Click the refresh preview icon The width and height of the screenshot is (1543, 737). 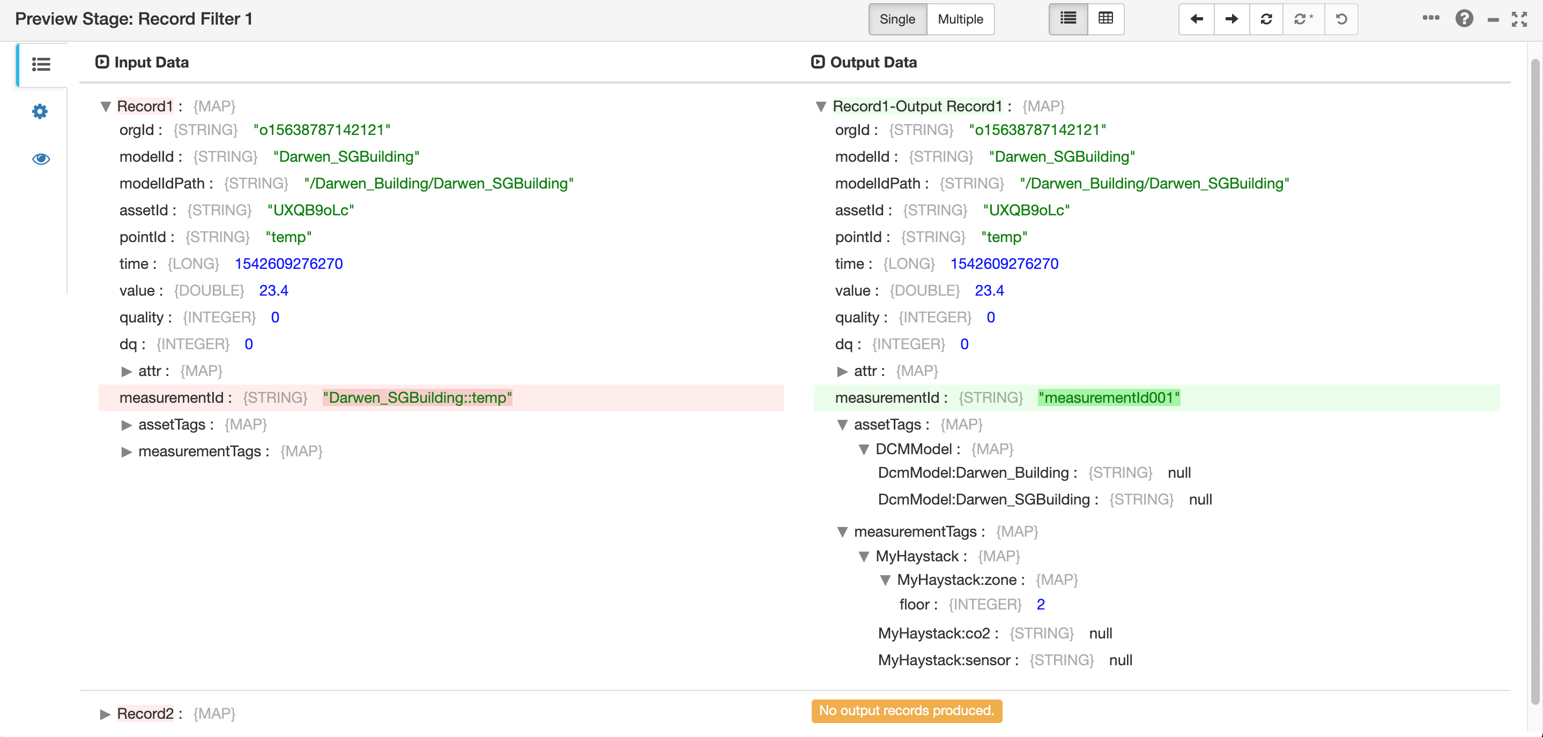1266,19
